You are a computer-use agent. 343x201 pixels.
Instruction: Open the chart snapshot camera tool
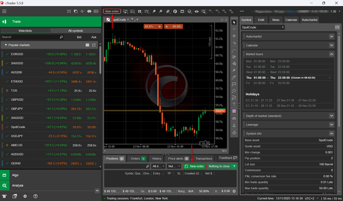pyautogui.click(x=234, y=119)
